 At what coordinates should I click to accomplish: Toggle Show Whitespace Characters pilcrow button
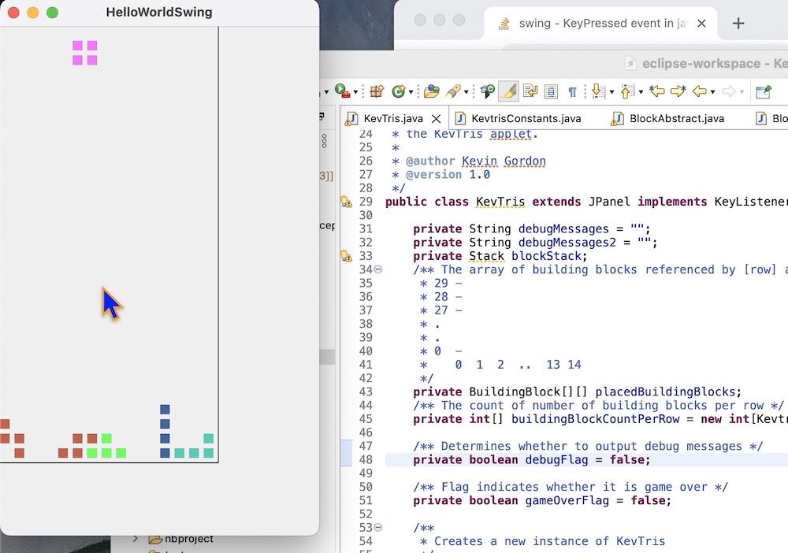[x=572, y=91]
